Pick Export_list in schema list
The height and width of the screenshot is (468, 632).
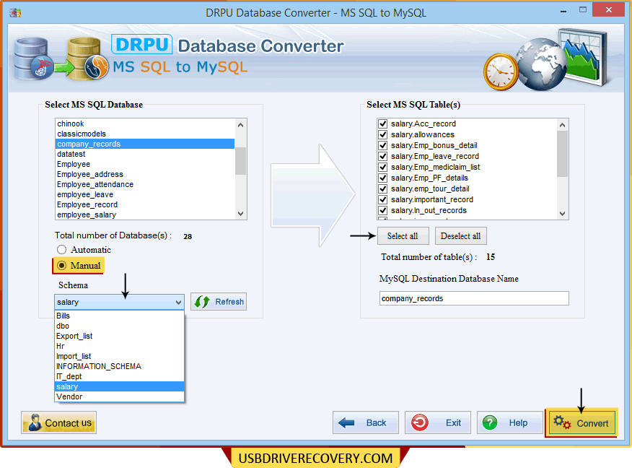[119, 336]
